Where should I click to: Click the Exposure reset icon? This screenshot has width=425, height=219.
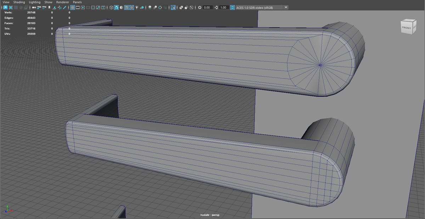click(199, 7)
